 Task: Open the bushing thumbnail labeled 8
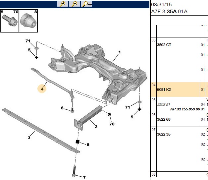coord(28,21)
